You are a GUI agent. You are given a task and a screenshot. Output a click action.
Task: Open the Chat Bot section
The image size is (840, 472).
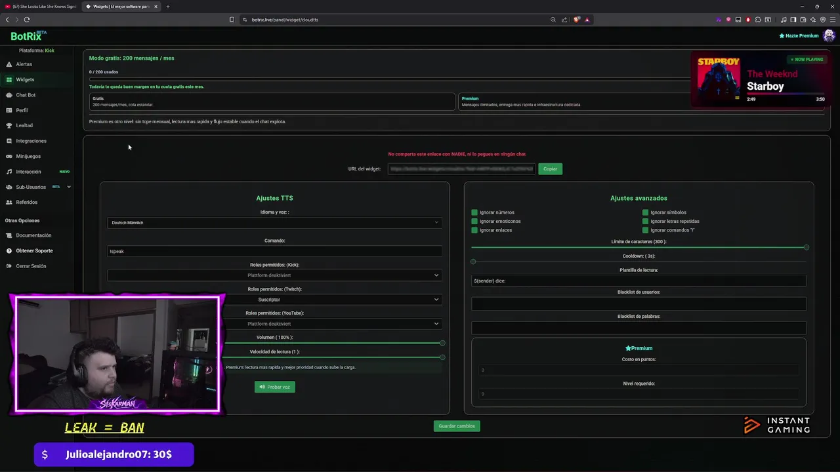tap(26, 95)
